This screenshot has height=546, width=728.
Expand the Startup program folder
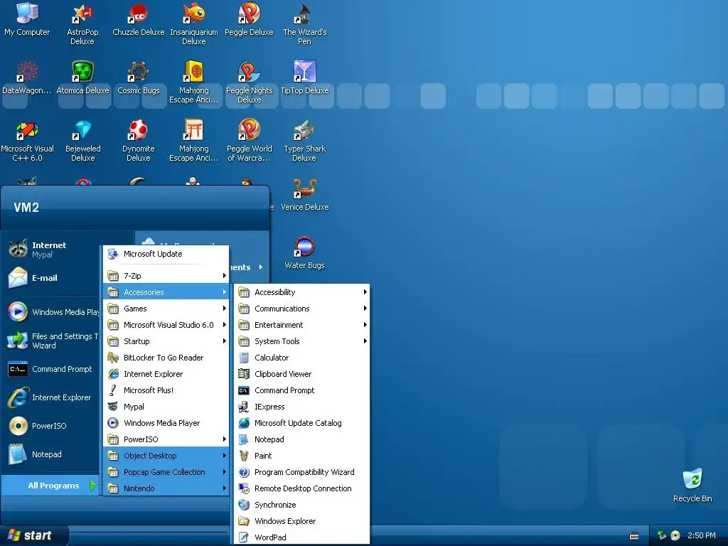pyautogui.click(x=166, y=341)
